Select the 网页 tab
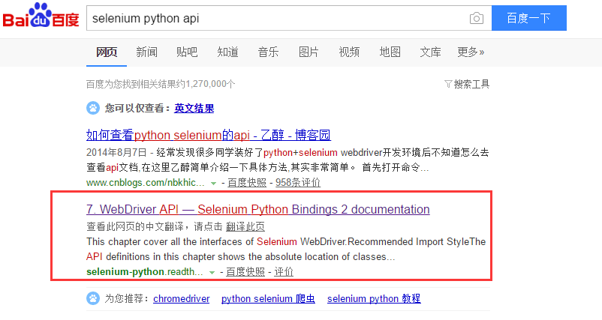 pos(107,52)
